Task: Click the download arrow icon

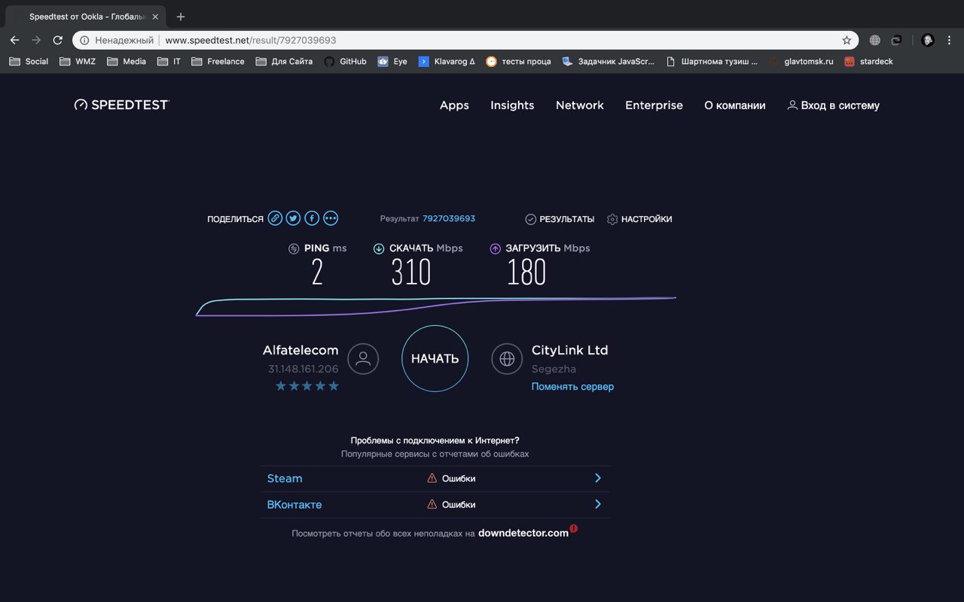Action: [379, 248]
